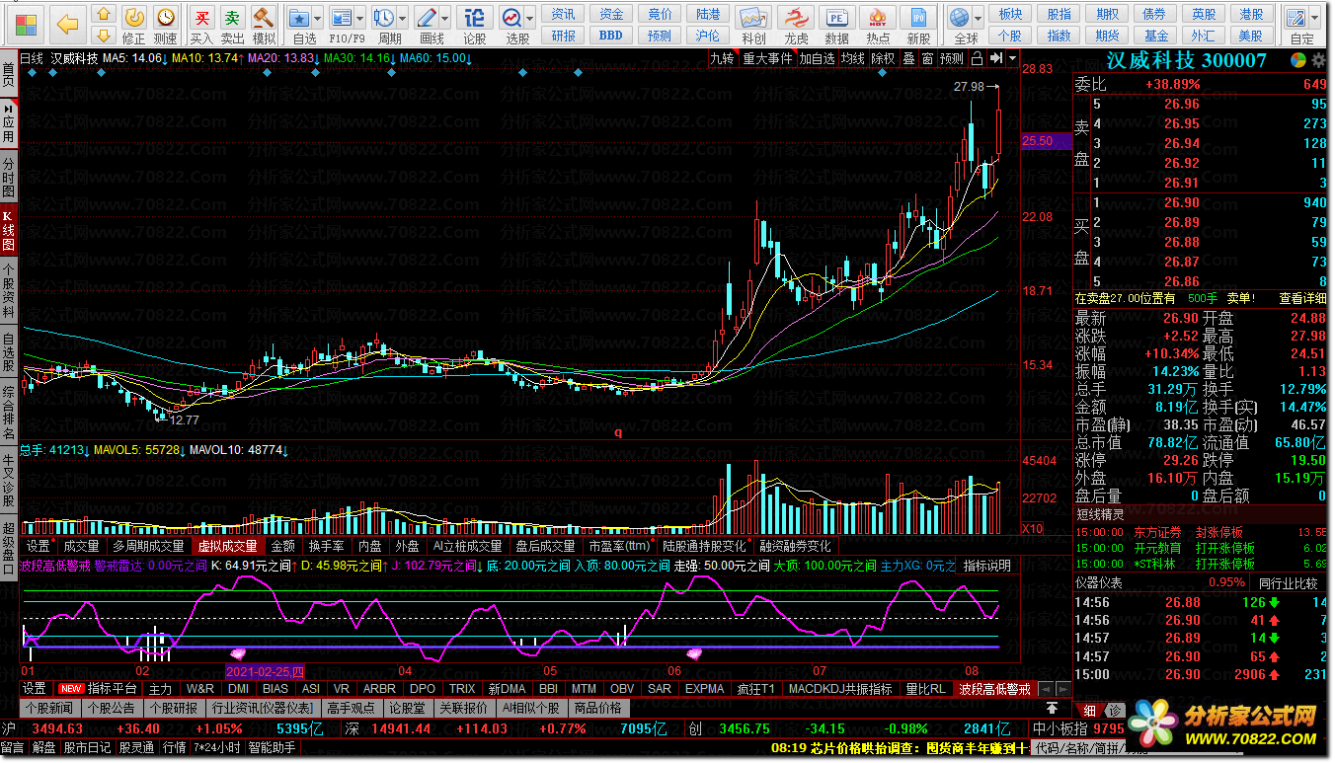Screen dimensions: 1335x763
Task: Expand the 选股 dropdown arrow
Action: coord(531,18)
